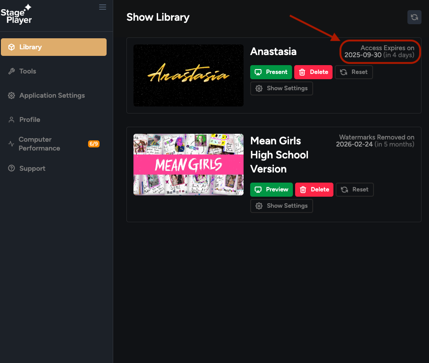Collapse sidebar with hamburger menu icon
This screenshot has height=363, width=429.
[x=103, y=7]
